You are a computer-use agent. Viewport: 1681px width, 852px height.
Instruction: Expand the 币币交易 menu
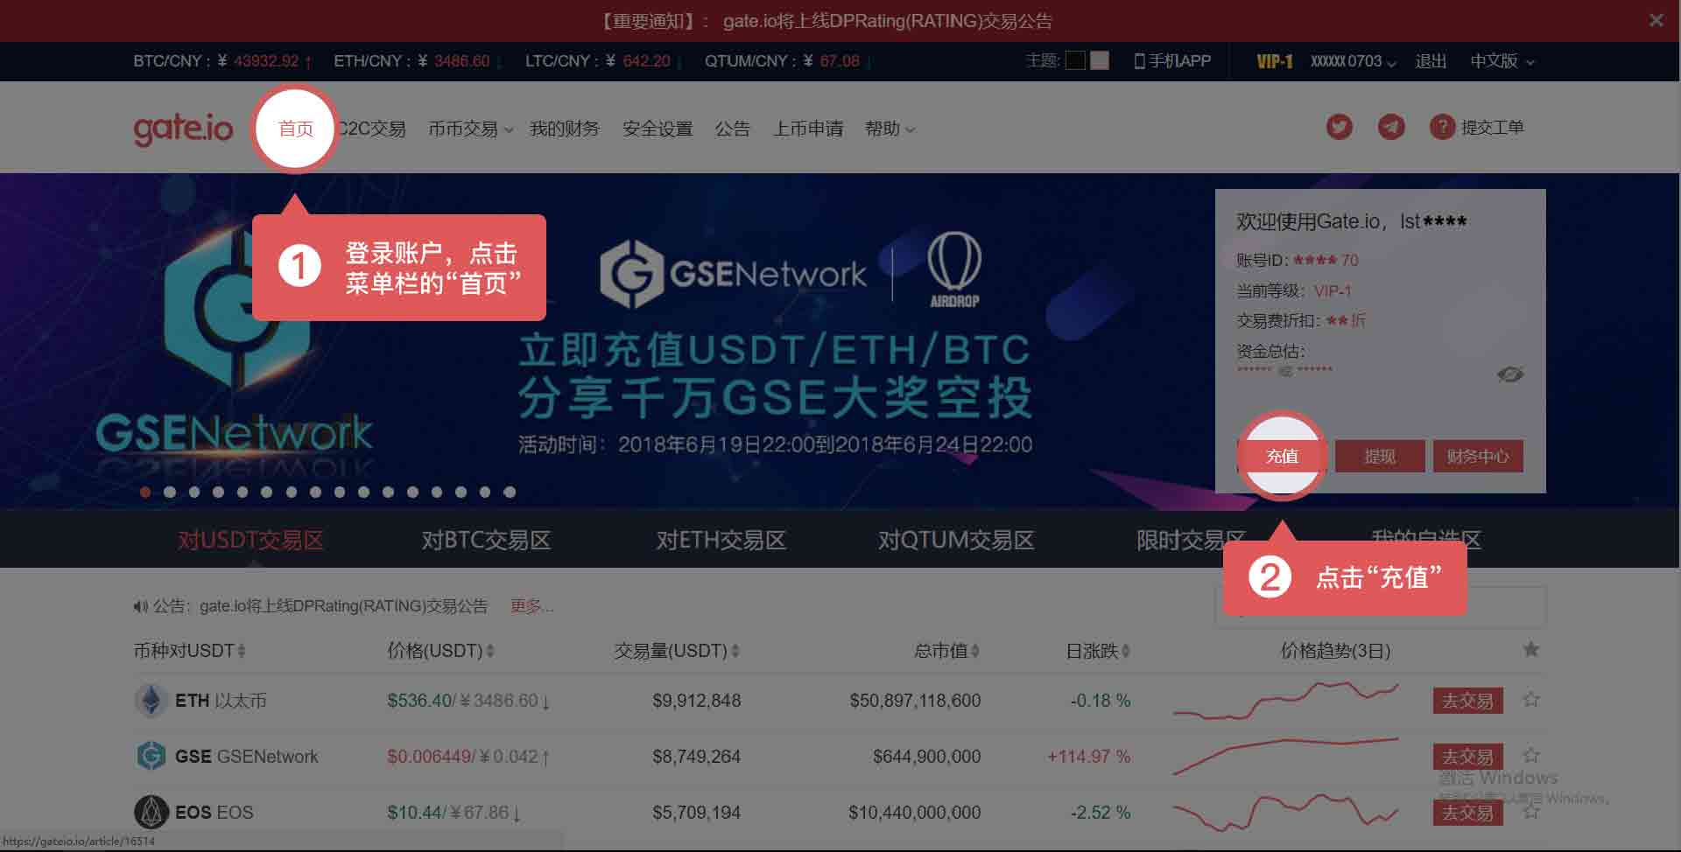click(x=471, y=129)
